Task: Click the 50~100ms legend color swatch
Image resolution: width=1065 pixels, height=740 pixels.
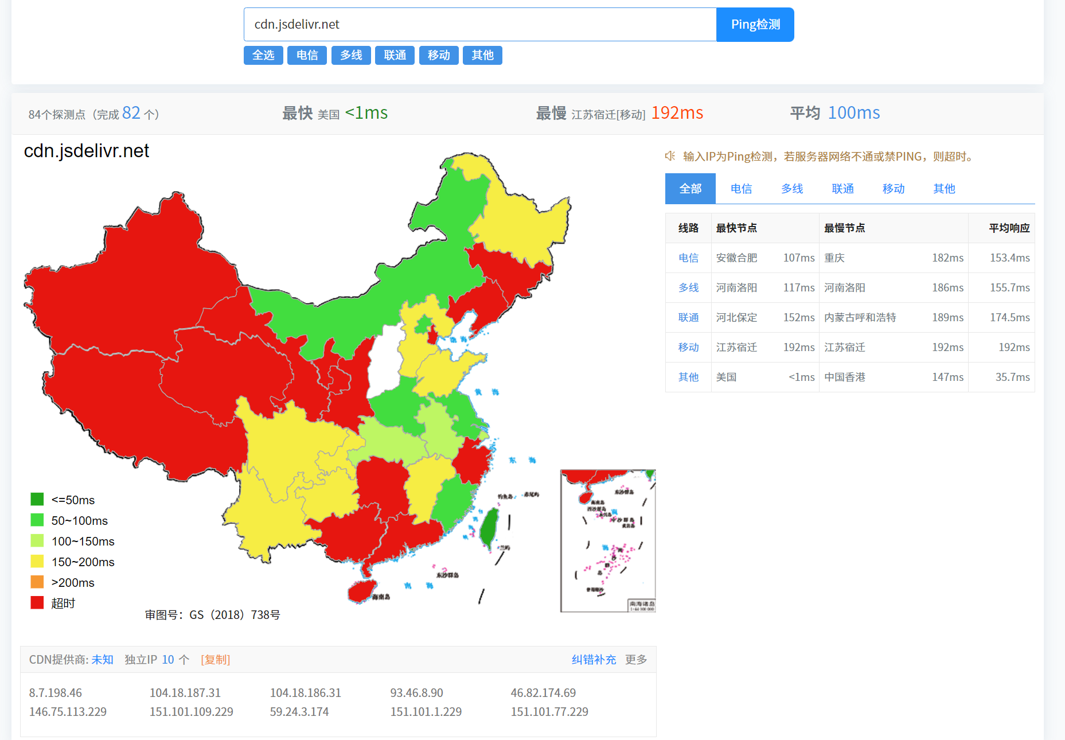Action: 37,520
